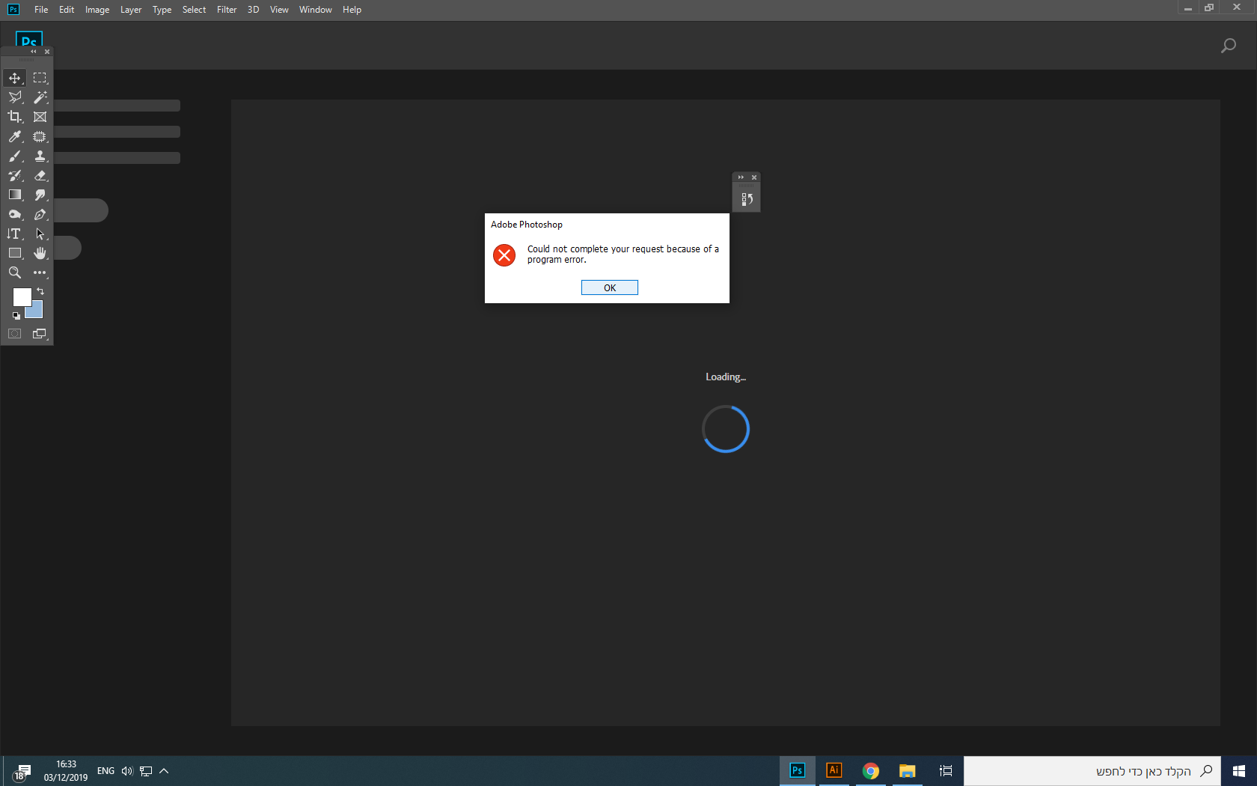Change the screen mode

point(40,334)
